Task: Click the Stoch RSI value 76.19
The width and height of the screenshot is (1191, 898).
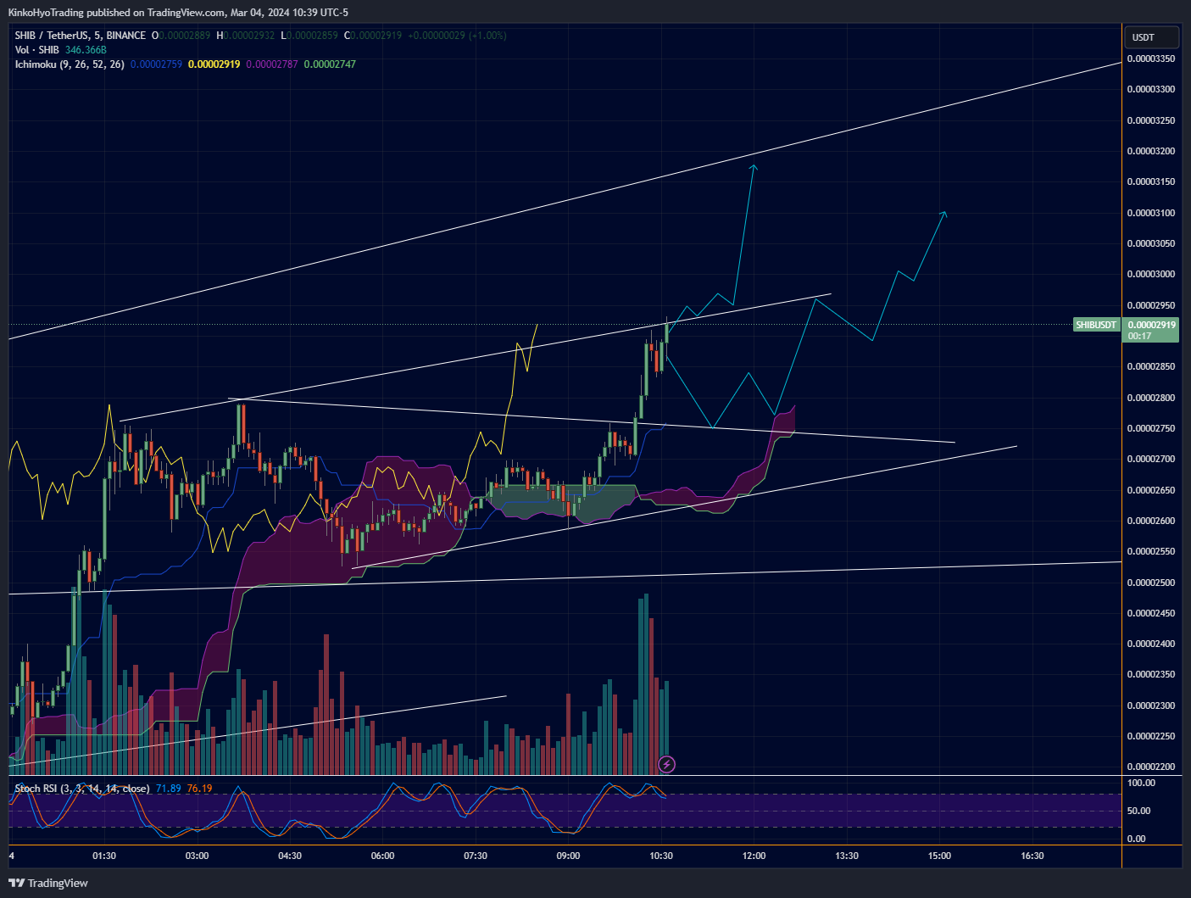Action: 199,789
